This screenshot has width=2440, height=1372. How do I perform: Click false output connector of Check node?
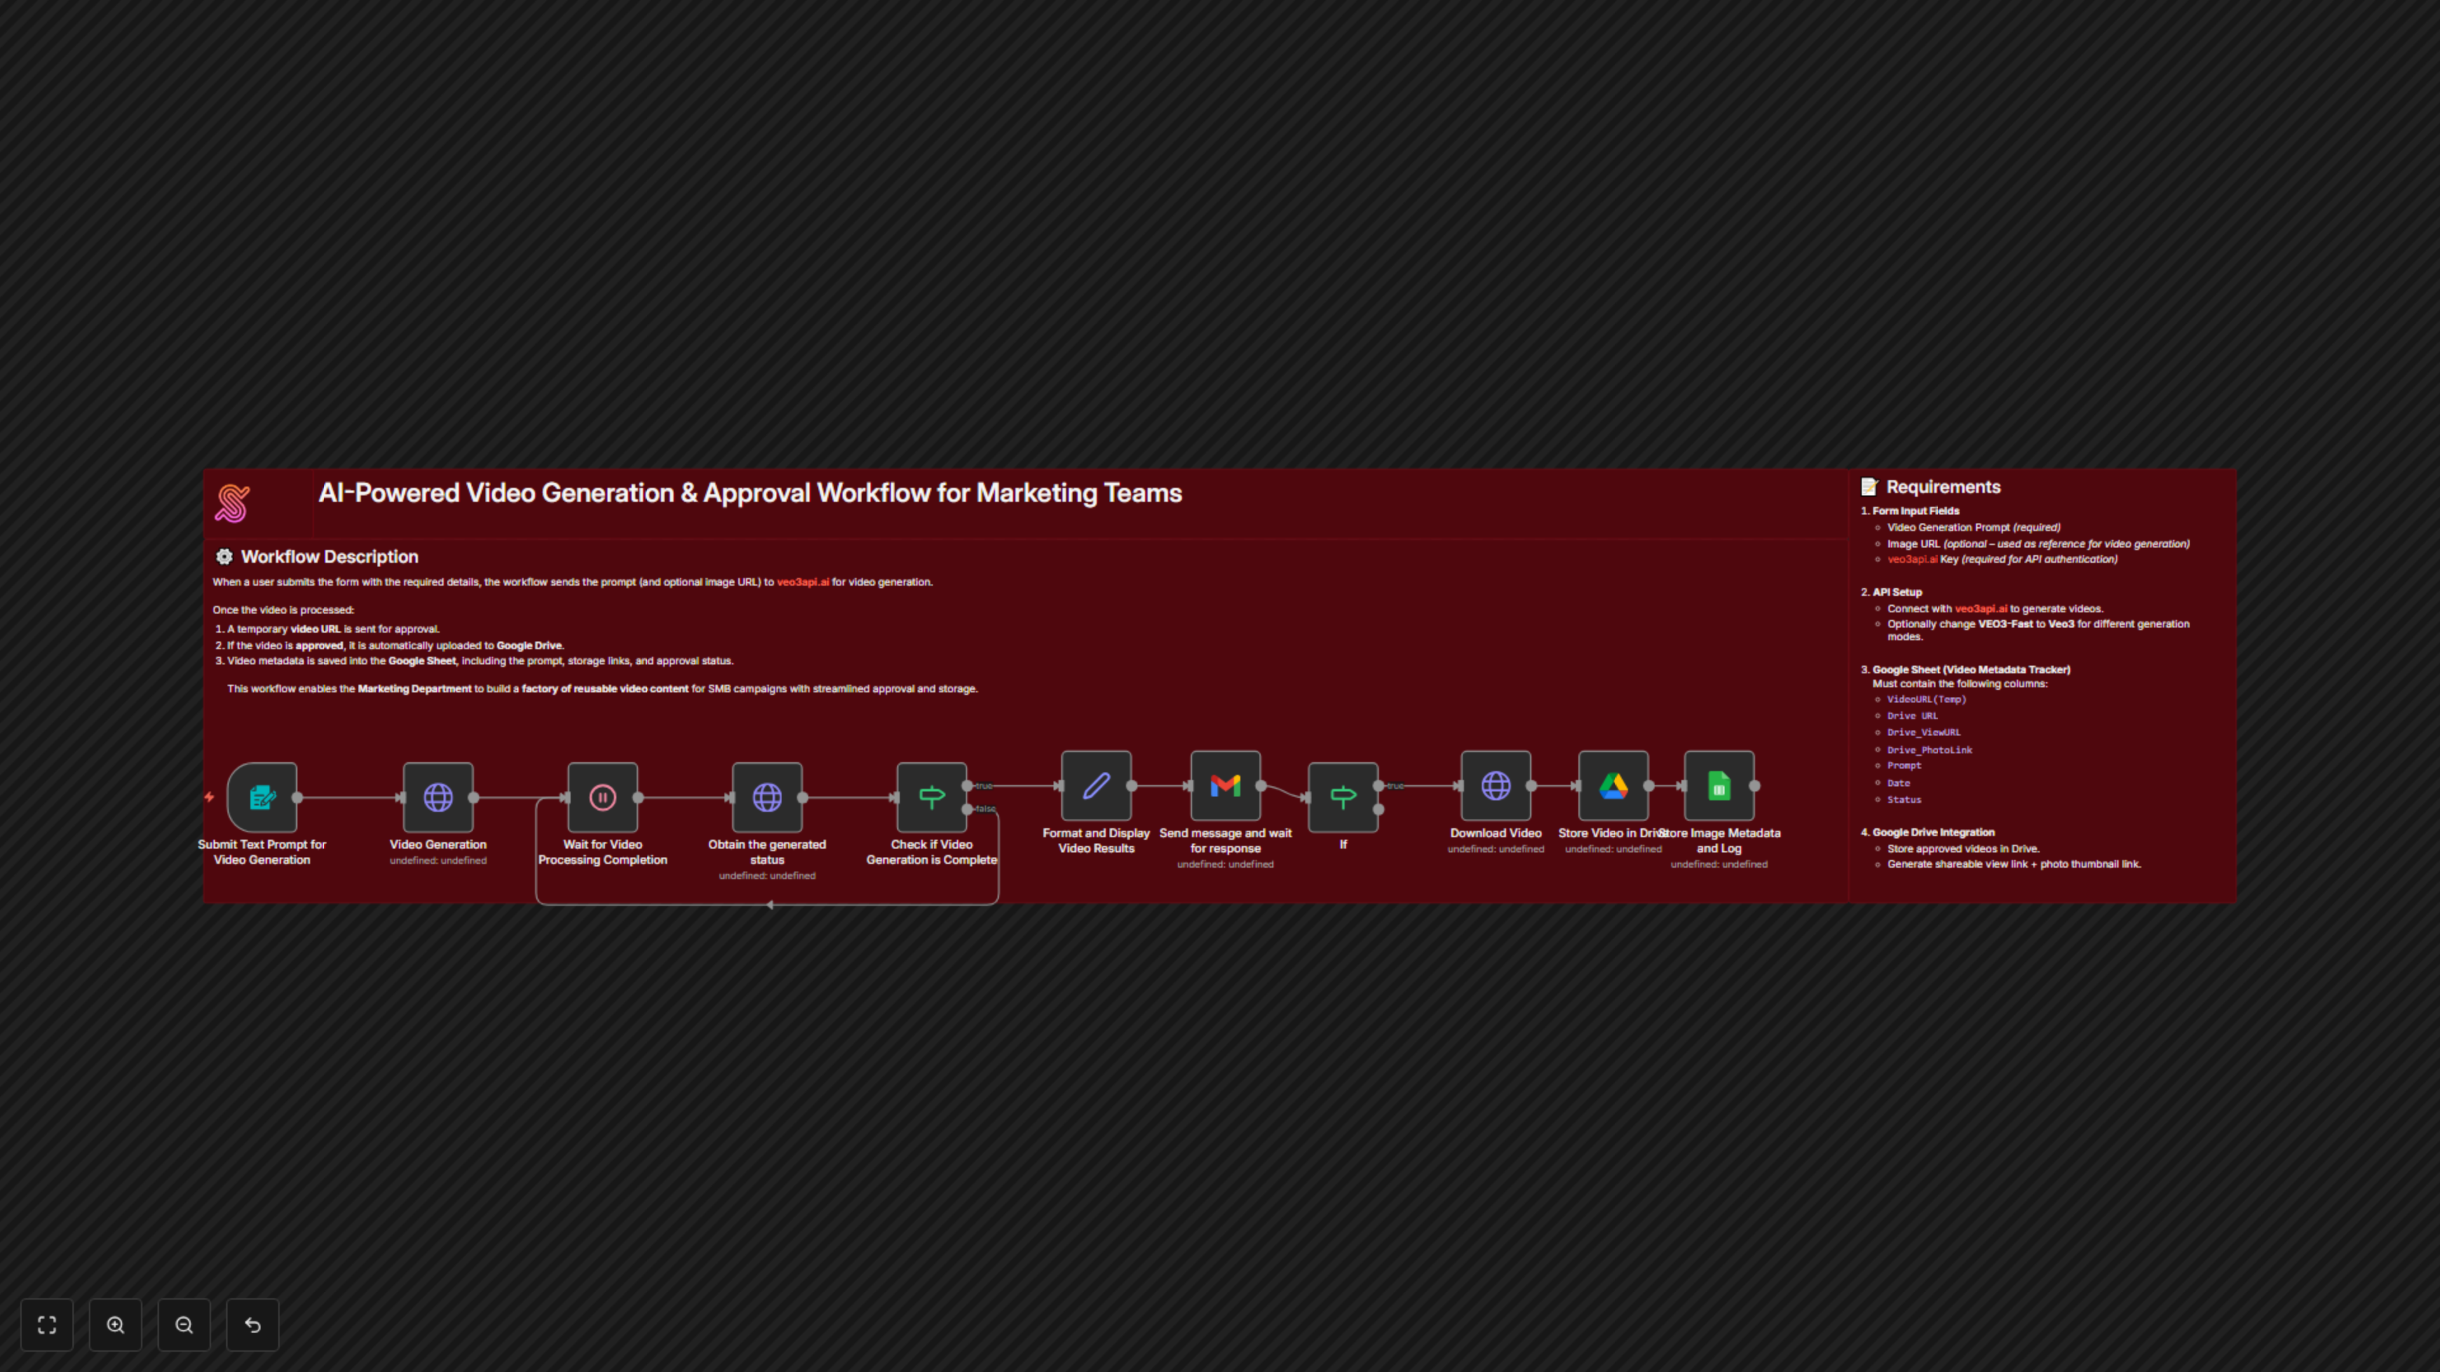(967, 809)
